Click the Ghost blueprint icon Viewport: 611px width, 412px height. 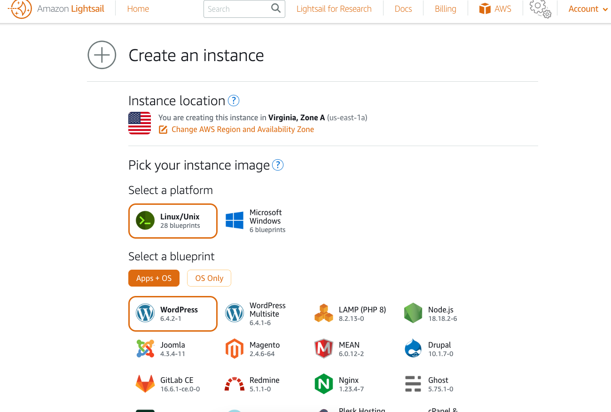tap(413, 384)
